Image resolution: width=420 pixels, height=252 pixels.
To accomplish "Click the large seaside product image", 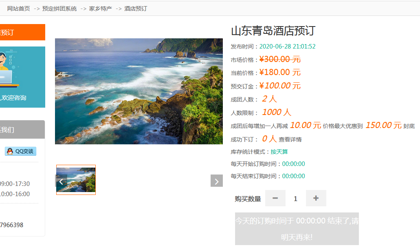I will [x=139, y=91].
